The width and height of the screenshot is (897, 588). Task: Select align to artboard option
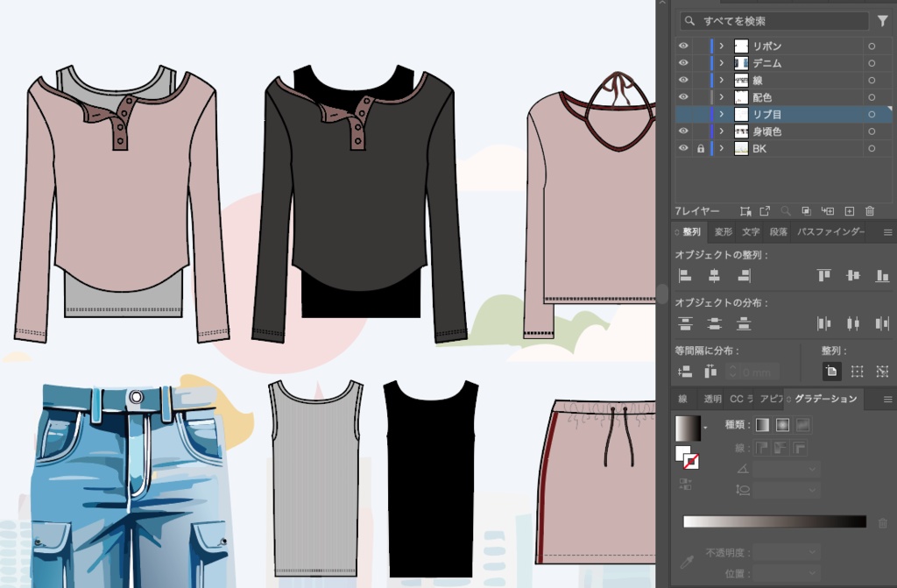pyautogui.click(x=831, y=372)
